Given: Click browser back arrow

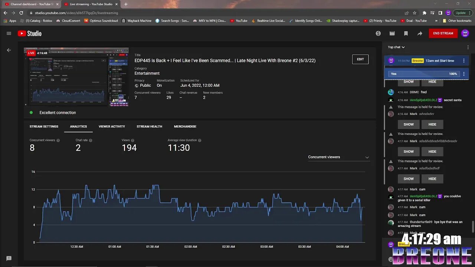Looking at the screenshot, I should [5, 13].
